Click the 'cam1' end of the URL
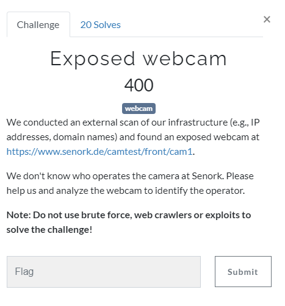Screen dimensions: 285x306 point(181,152)
